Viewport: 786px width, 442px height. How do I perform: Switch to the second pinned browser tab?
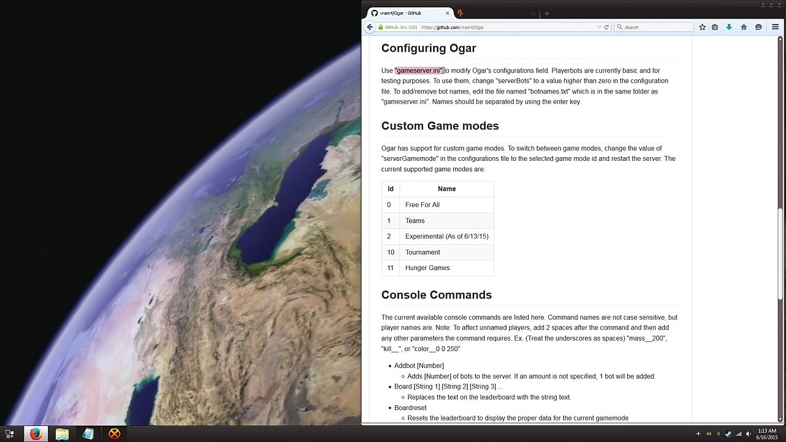click(x=460, y=13)
